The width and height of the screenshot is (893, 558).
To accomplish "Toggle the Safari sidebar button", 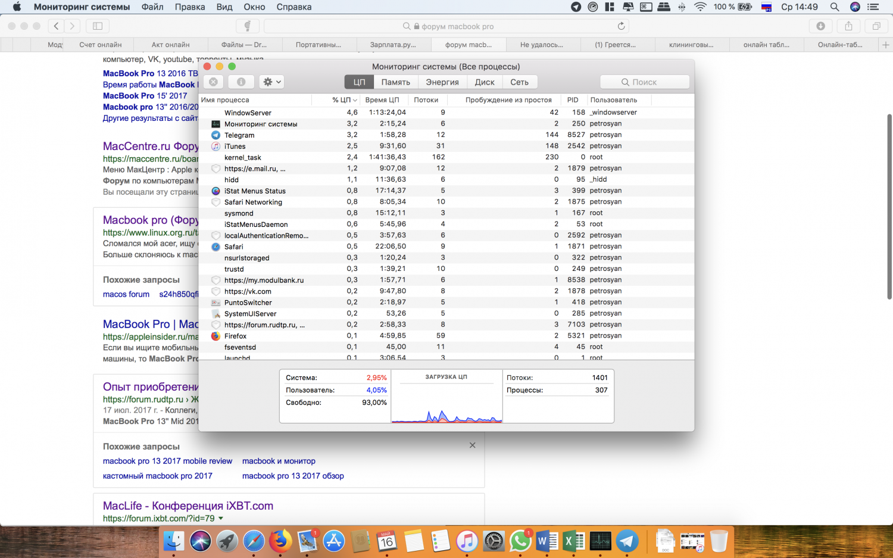I will point(98,26).
